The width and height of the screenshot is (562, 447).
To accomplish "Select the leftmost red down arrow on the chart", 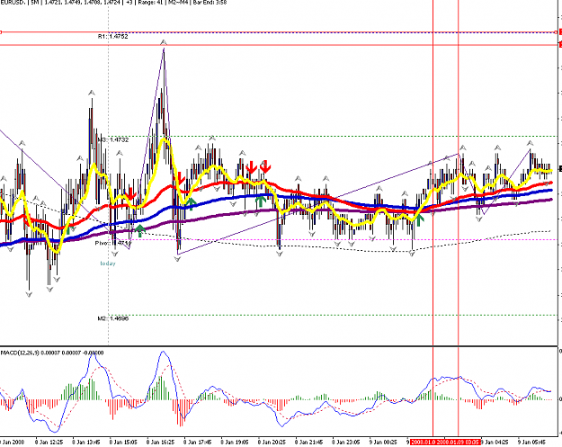I will [x=130, y=193].
